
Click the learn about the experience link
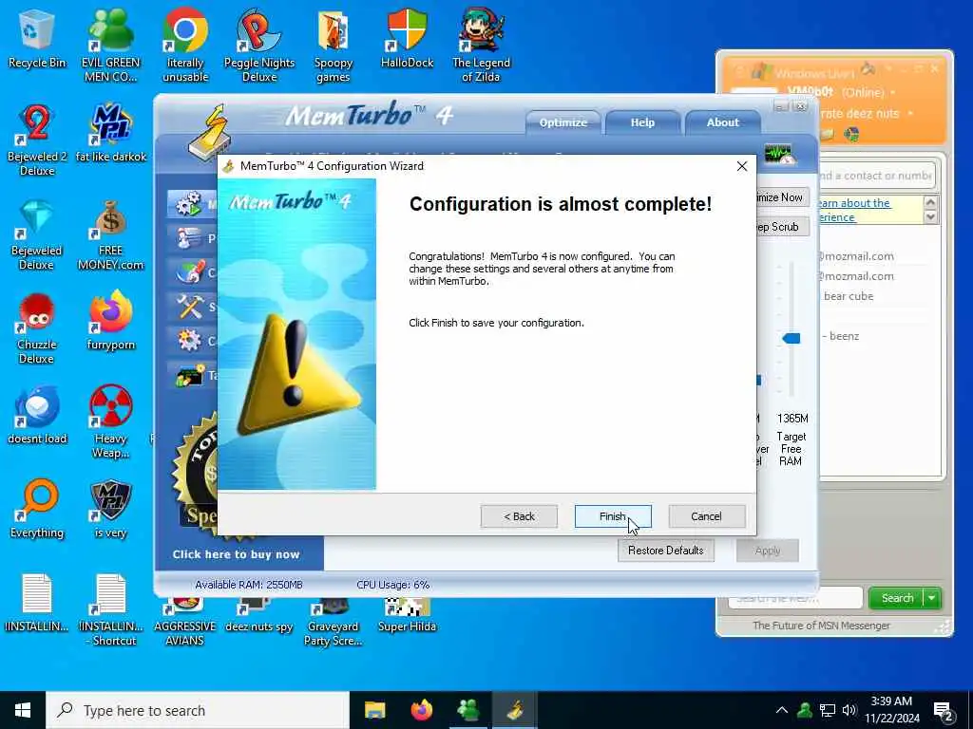(x=854, y=210)
